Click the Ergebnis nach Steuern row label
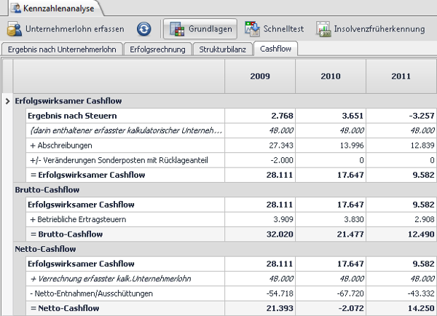Image resolution: width=437 pixels, height=316 pixels. pos(72,116)
